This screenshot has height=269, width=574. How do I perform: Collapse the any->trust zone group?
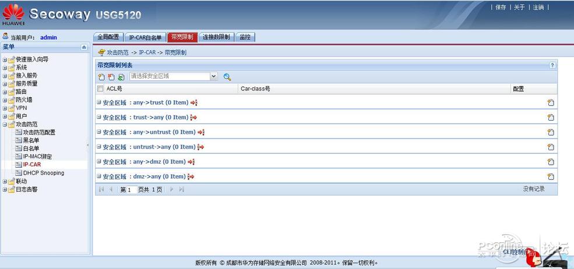coord(99,102)
